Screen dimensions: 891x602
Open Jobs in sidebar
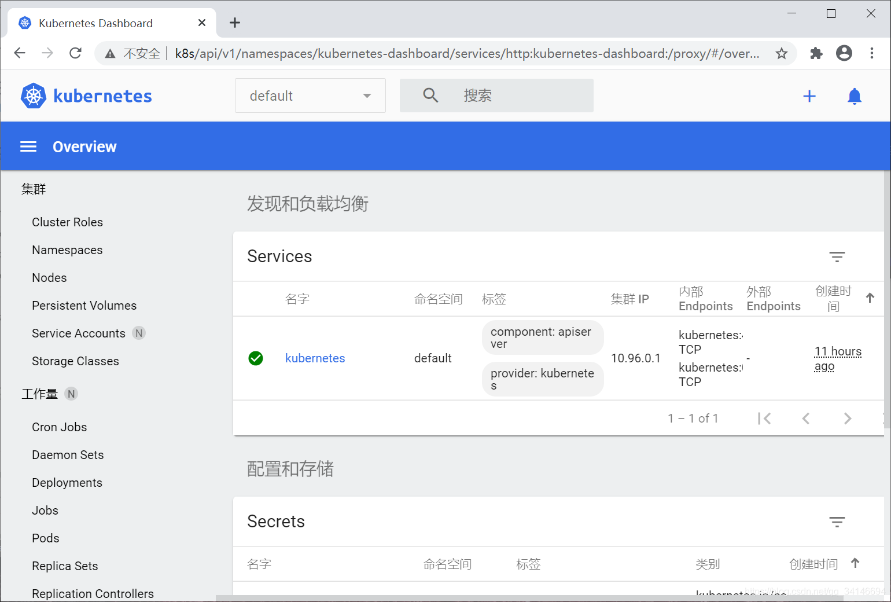coord(45,511)
